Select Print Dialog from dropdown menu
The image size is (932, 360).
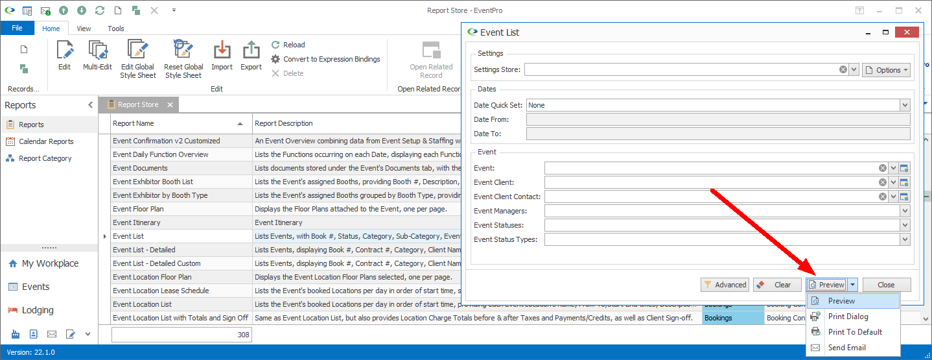click(853, 317)
